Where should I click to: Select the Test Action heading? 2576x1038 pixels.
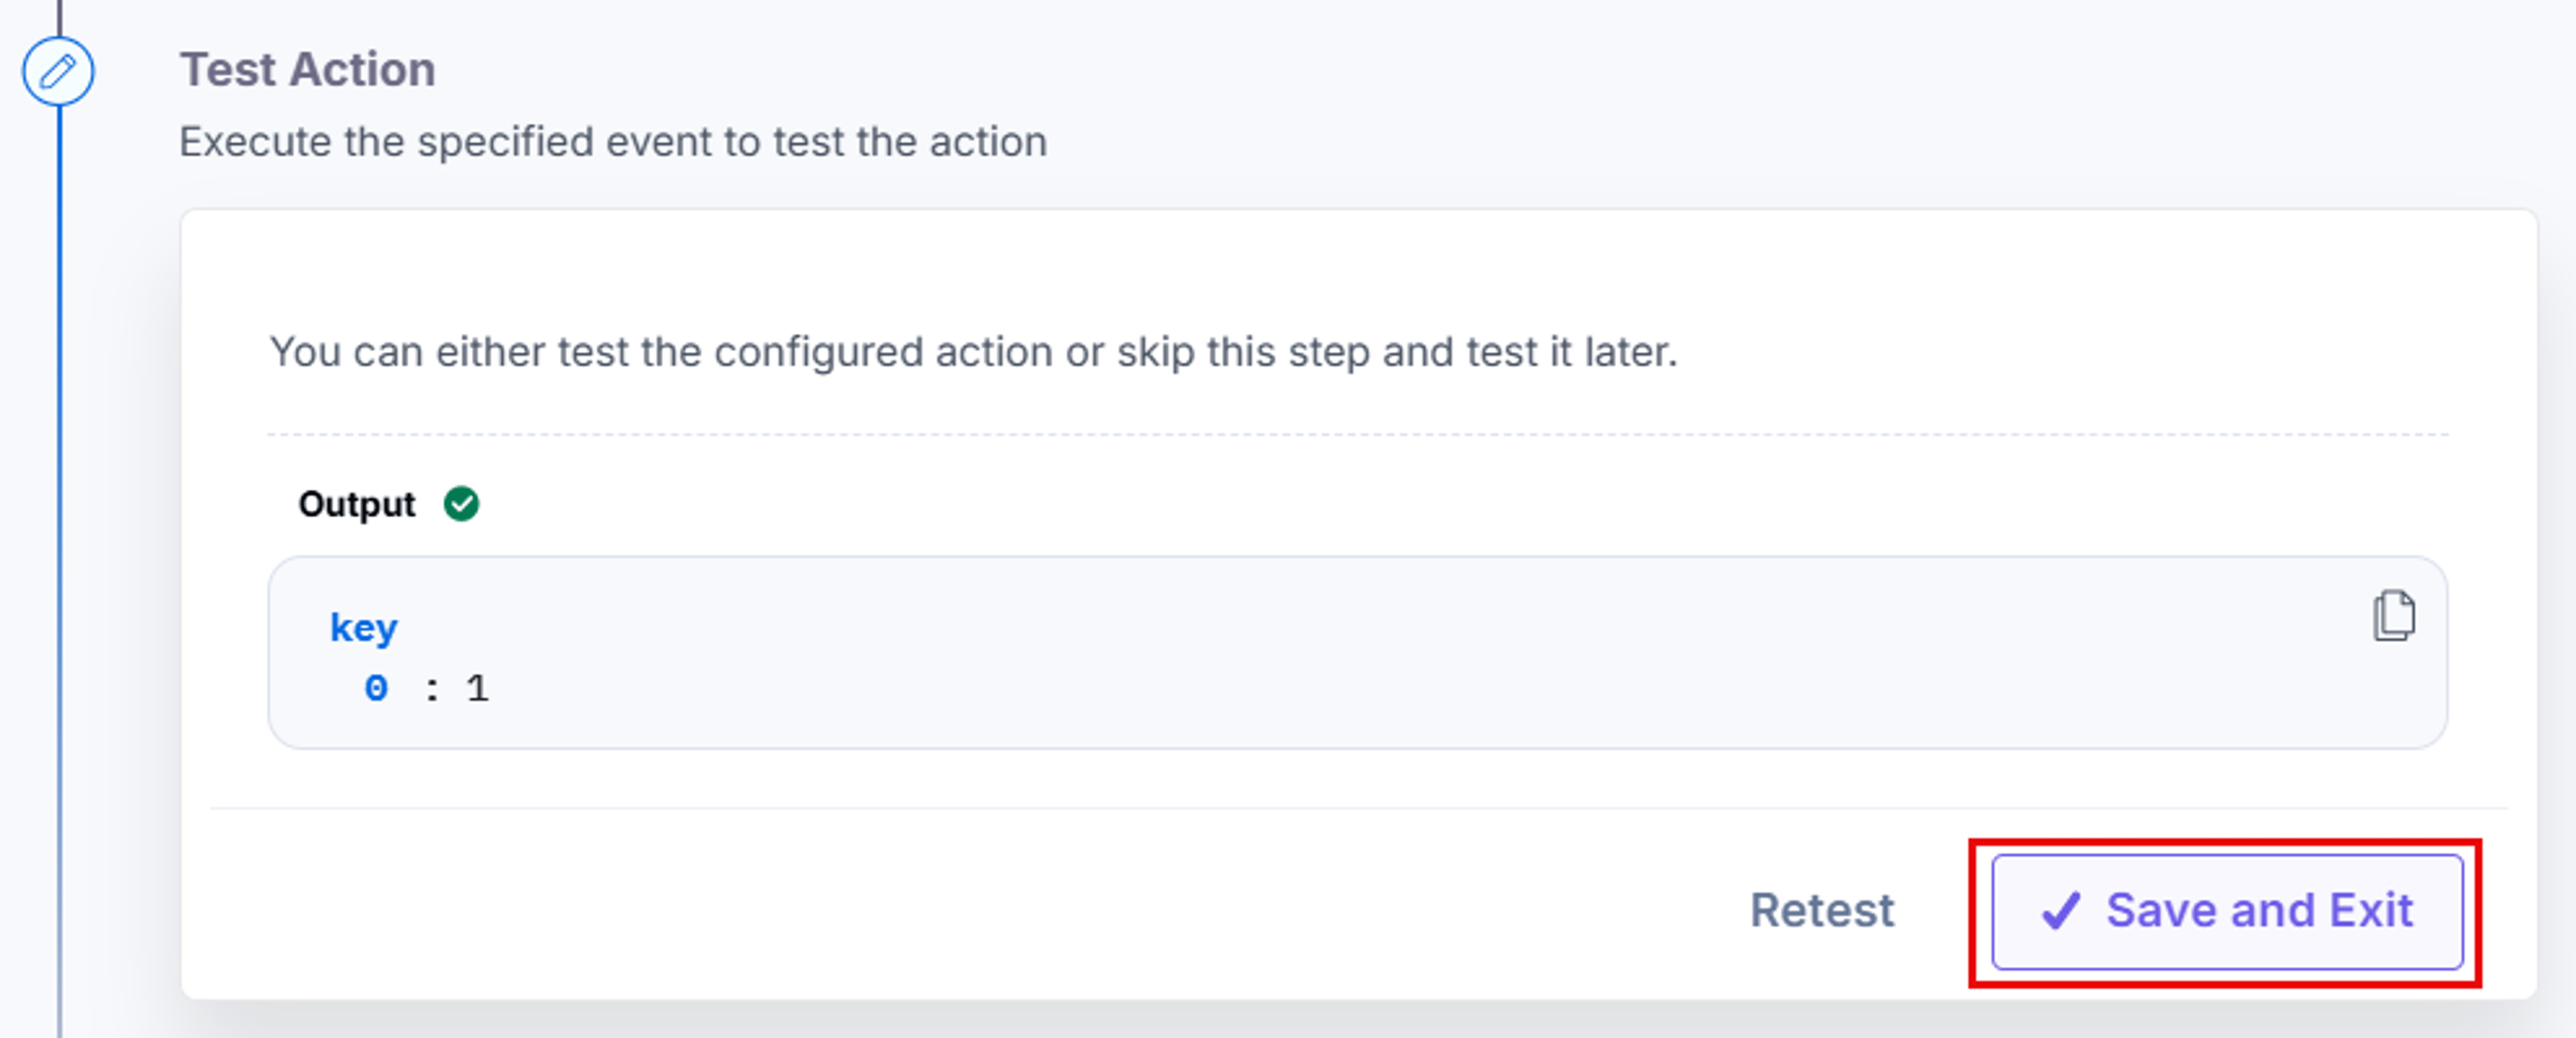(x=307, y=69)
